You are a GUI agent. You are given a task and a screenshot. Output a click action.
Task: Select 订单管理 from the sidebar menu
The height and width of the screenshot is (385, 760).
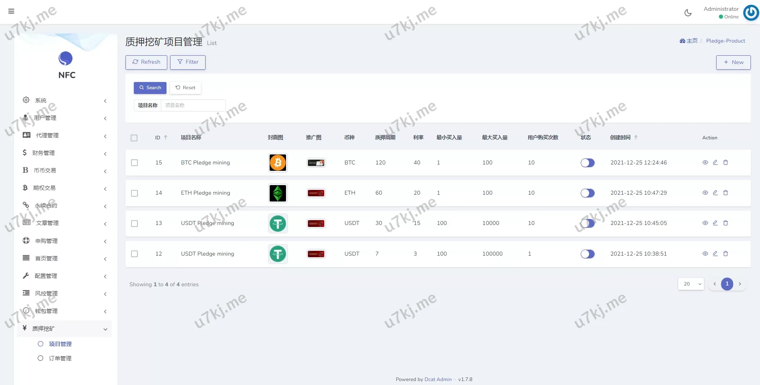pyautogui.click(x=61, y=358)
